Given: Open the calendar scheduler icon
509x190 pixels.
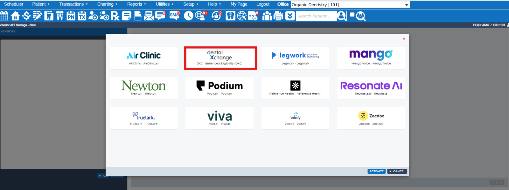Looking at the screenshot, I should [4, 16].
